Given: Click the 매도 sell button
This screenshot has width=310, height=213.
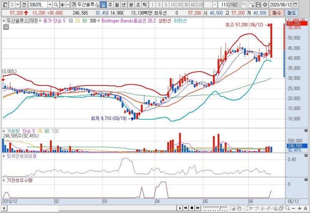Looking at the screenshot, I should pos(292,13).
